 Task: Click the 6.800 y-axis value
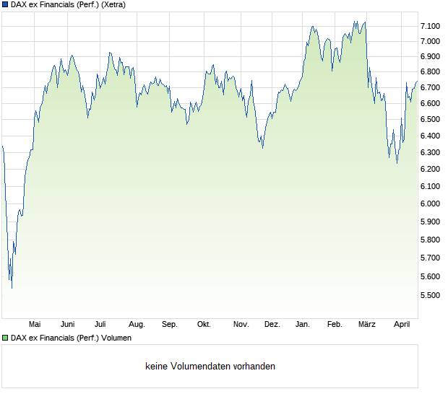pyautogui.click(x=430, y=72)
